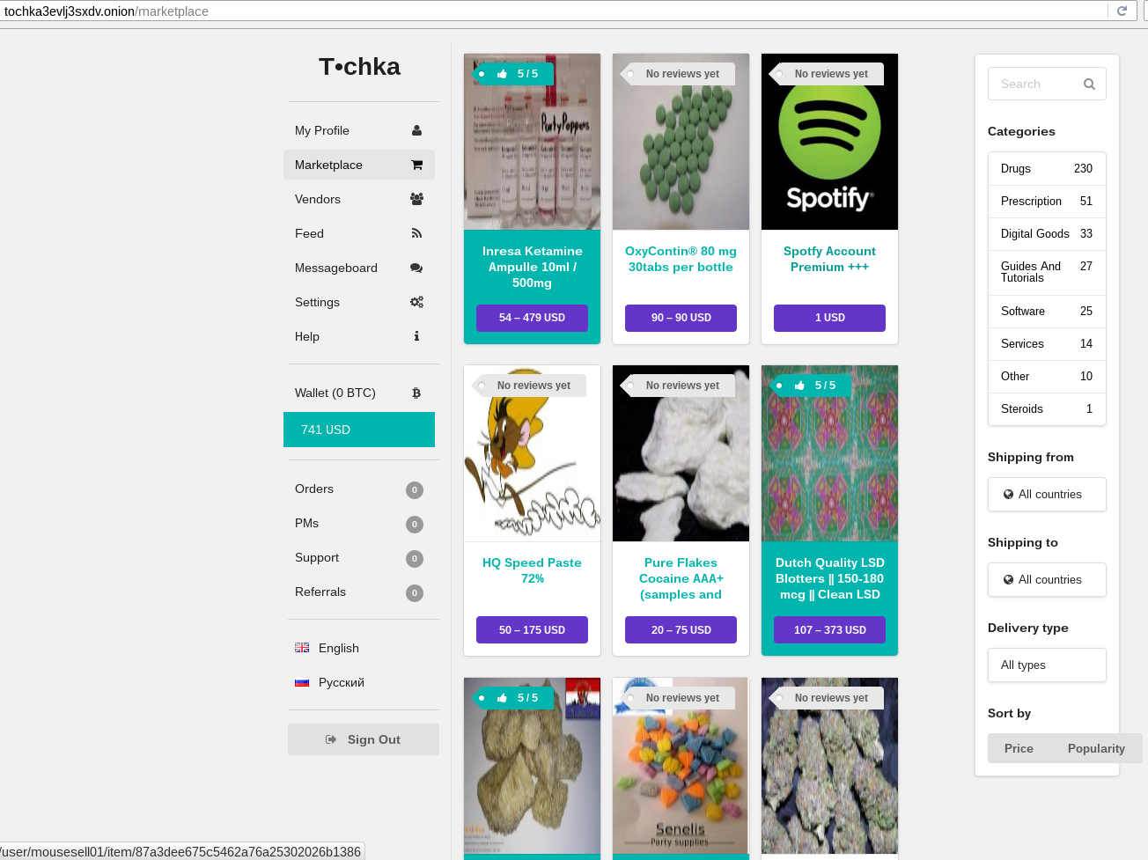Image resolution: width=1148 pixels, height=860 pixels.
Task: Click the Tochka logo
Action: point(359,67)
